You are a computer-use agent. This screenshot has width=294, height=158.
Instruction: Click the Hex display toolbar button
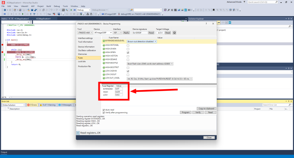[49, 14]
